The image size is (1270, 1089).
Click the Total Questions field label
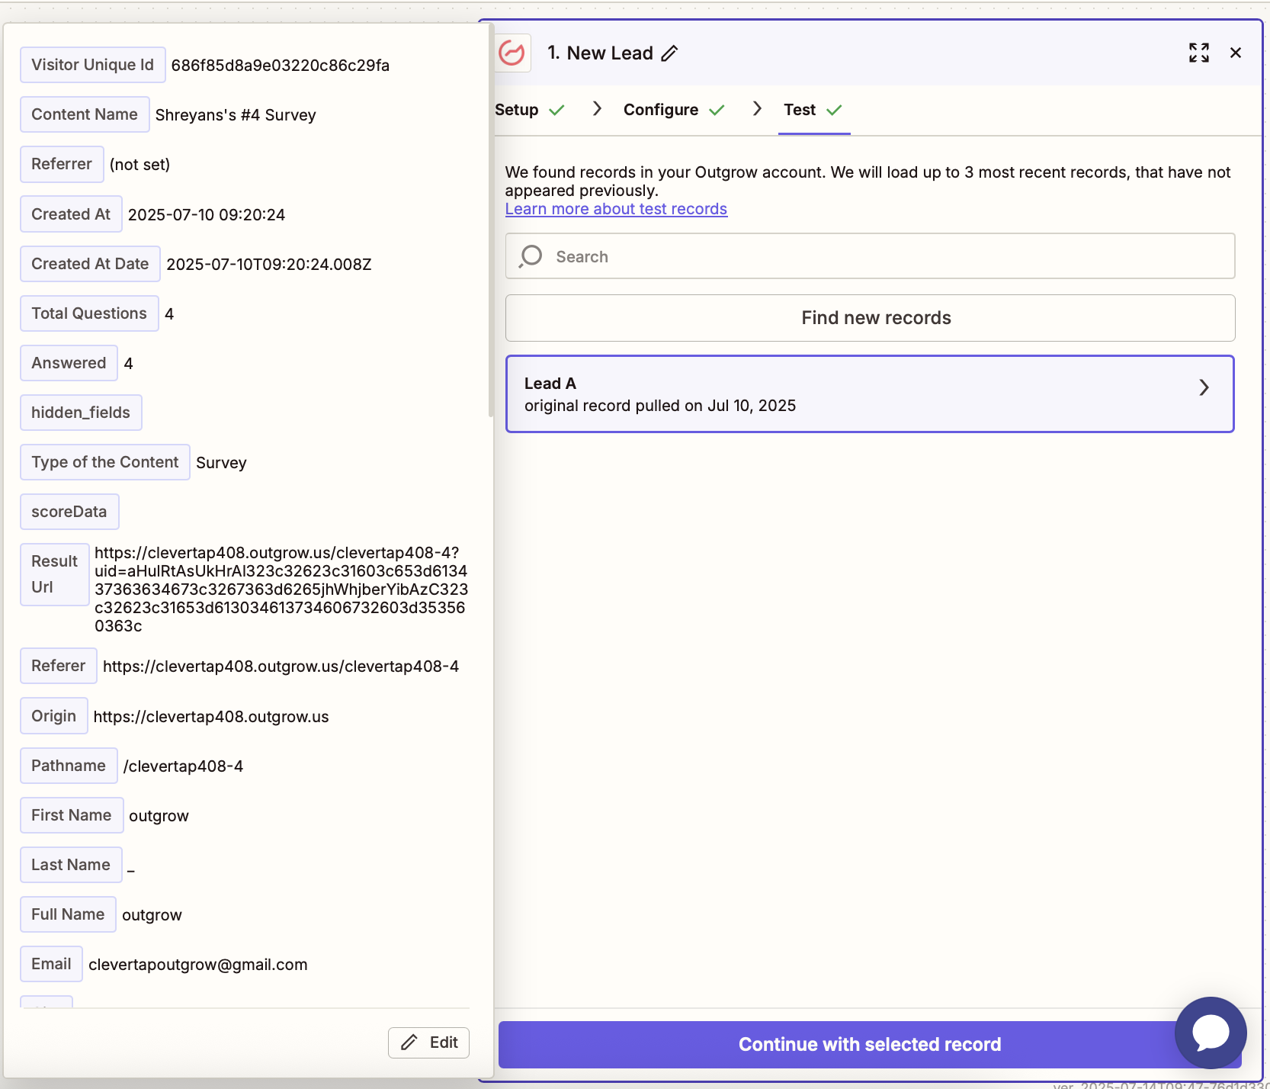click(89, 313)
